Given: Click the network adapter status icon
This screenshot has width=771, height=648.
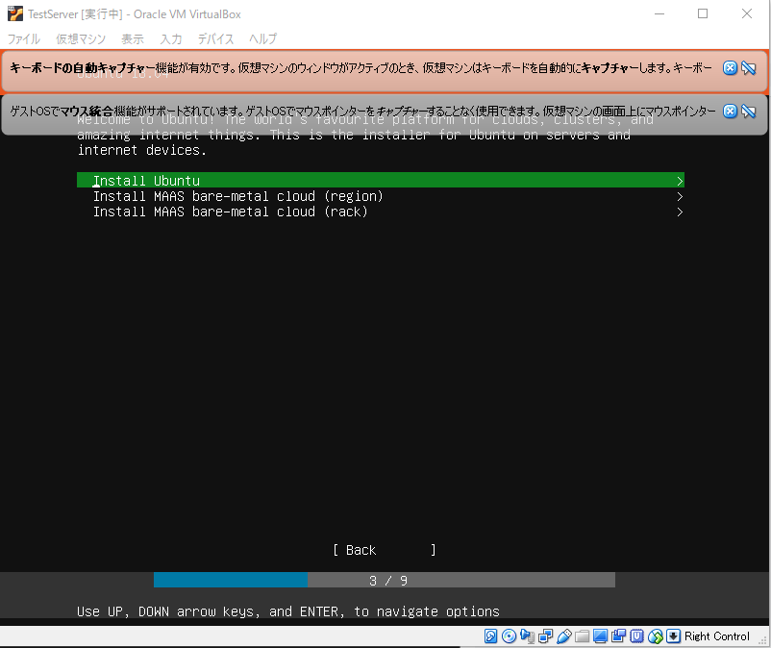Looking at the screenshot, I should click(546, 636).
